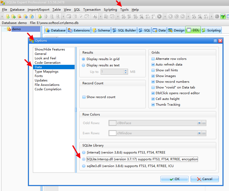Image resolution: width=229 pixels, height=191 pixels.
Task: Click the database icon with green refresh arrows
Action: pos(40,16)
